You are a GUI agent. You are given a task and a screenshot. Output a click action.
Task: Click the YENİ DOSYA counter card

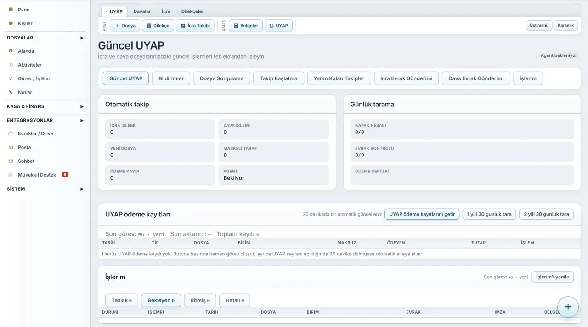coord(160,152)
